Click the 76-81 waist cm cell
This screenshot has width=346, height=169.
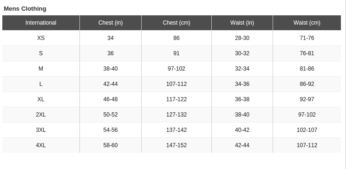[x=307, y=53]
